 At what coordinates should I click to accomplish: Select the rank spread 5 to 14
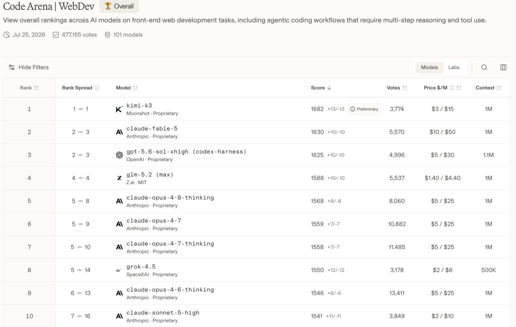[80, 270]
